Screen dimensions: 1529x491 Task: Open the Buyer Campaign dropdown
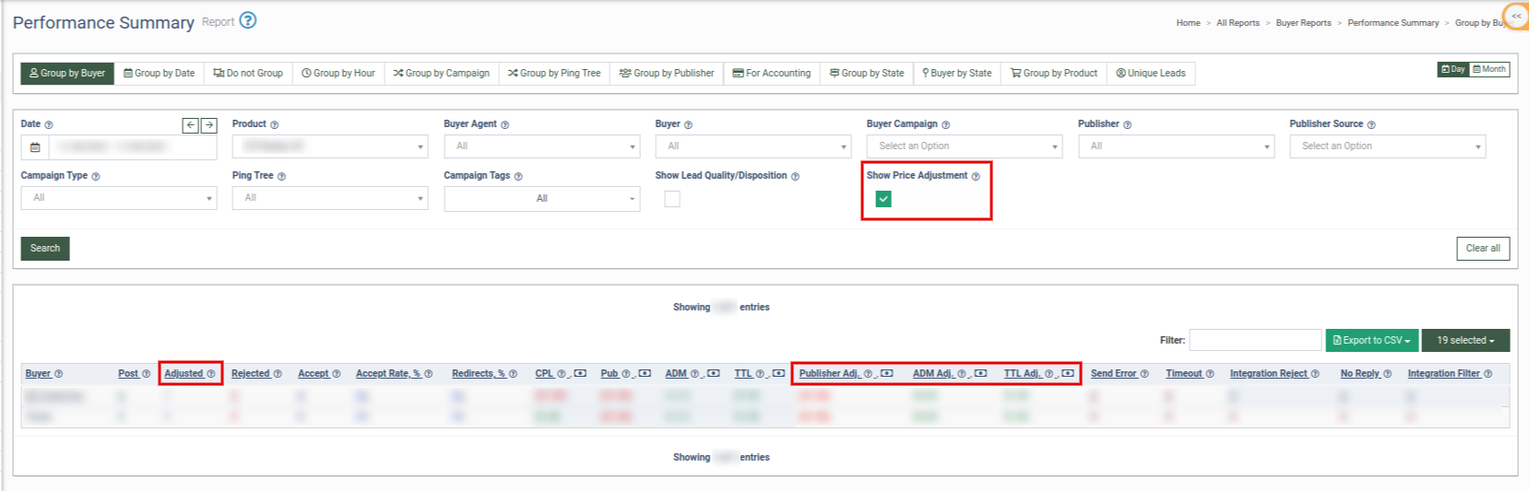coord(965,146)
